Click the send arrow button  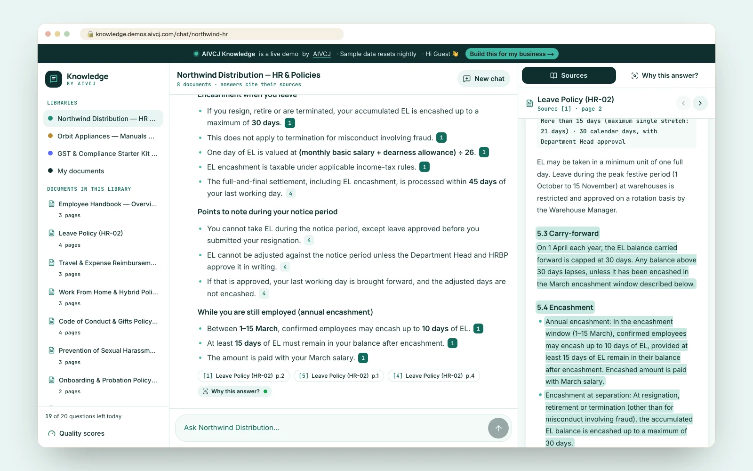[x=498, y=428]
